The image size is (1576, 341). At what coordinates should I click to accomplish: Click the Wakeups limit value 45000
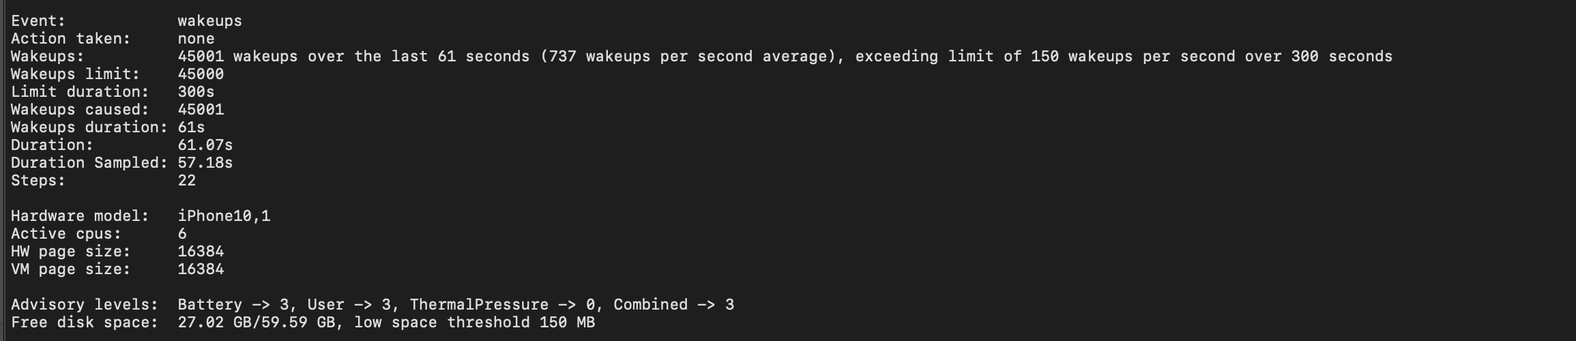point(201,74)
